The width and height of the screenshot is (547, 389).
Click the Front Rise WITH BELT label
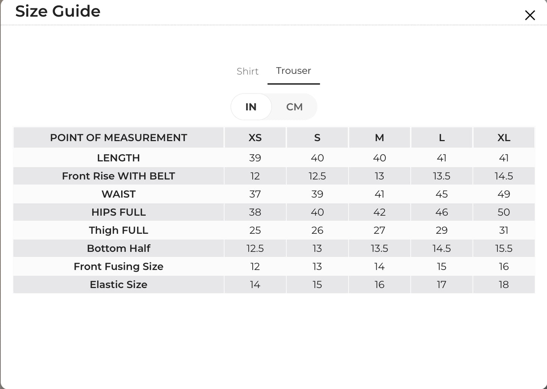[118, 176]
